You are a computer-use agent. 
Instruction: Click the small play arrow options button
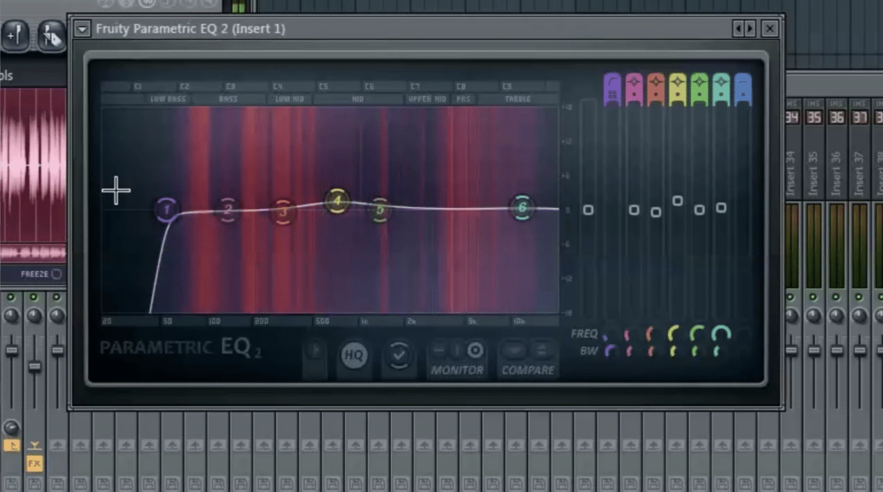tap(314, 351)
